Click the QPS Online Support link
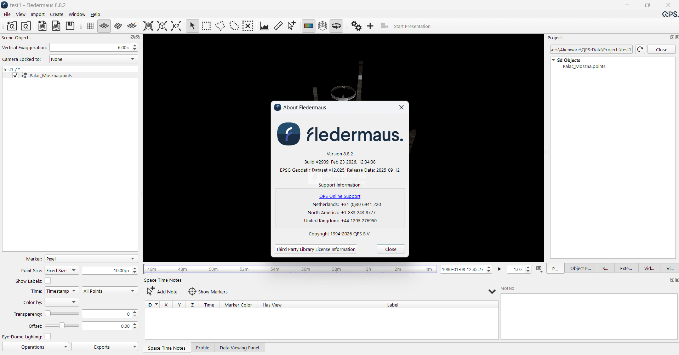This screenshot has height=355, width=679. click(x=340, y=196)
